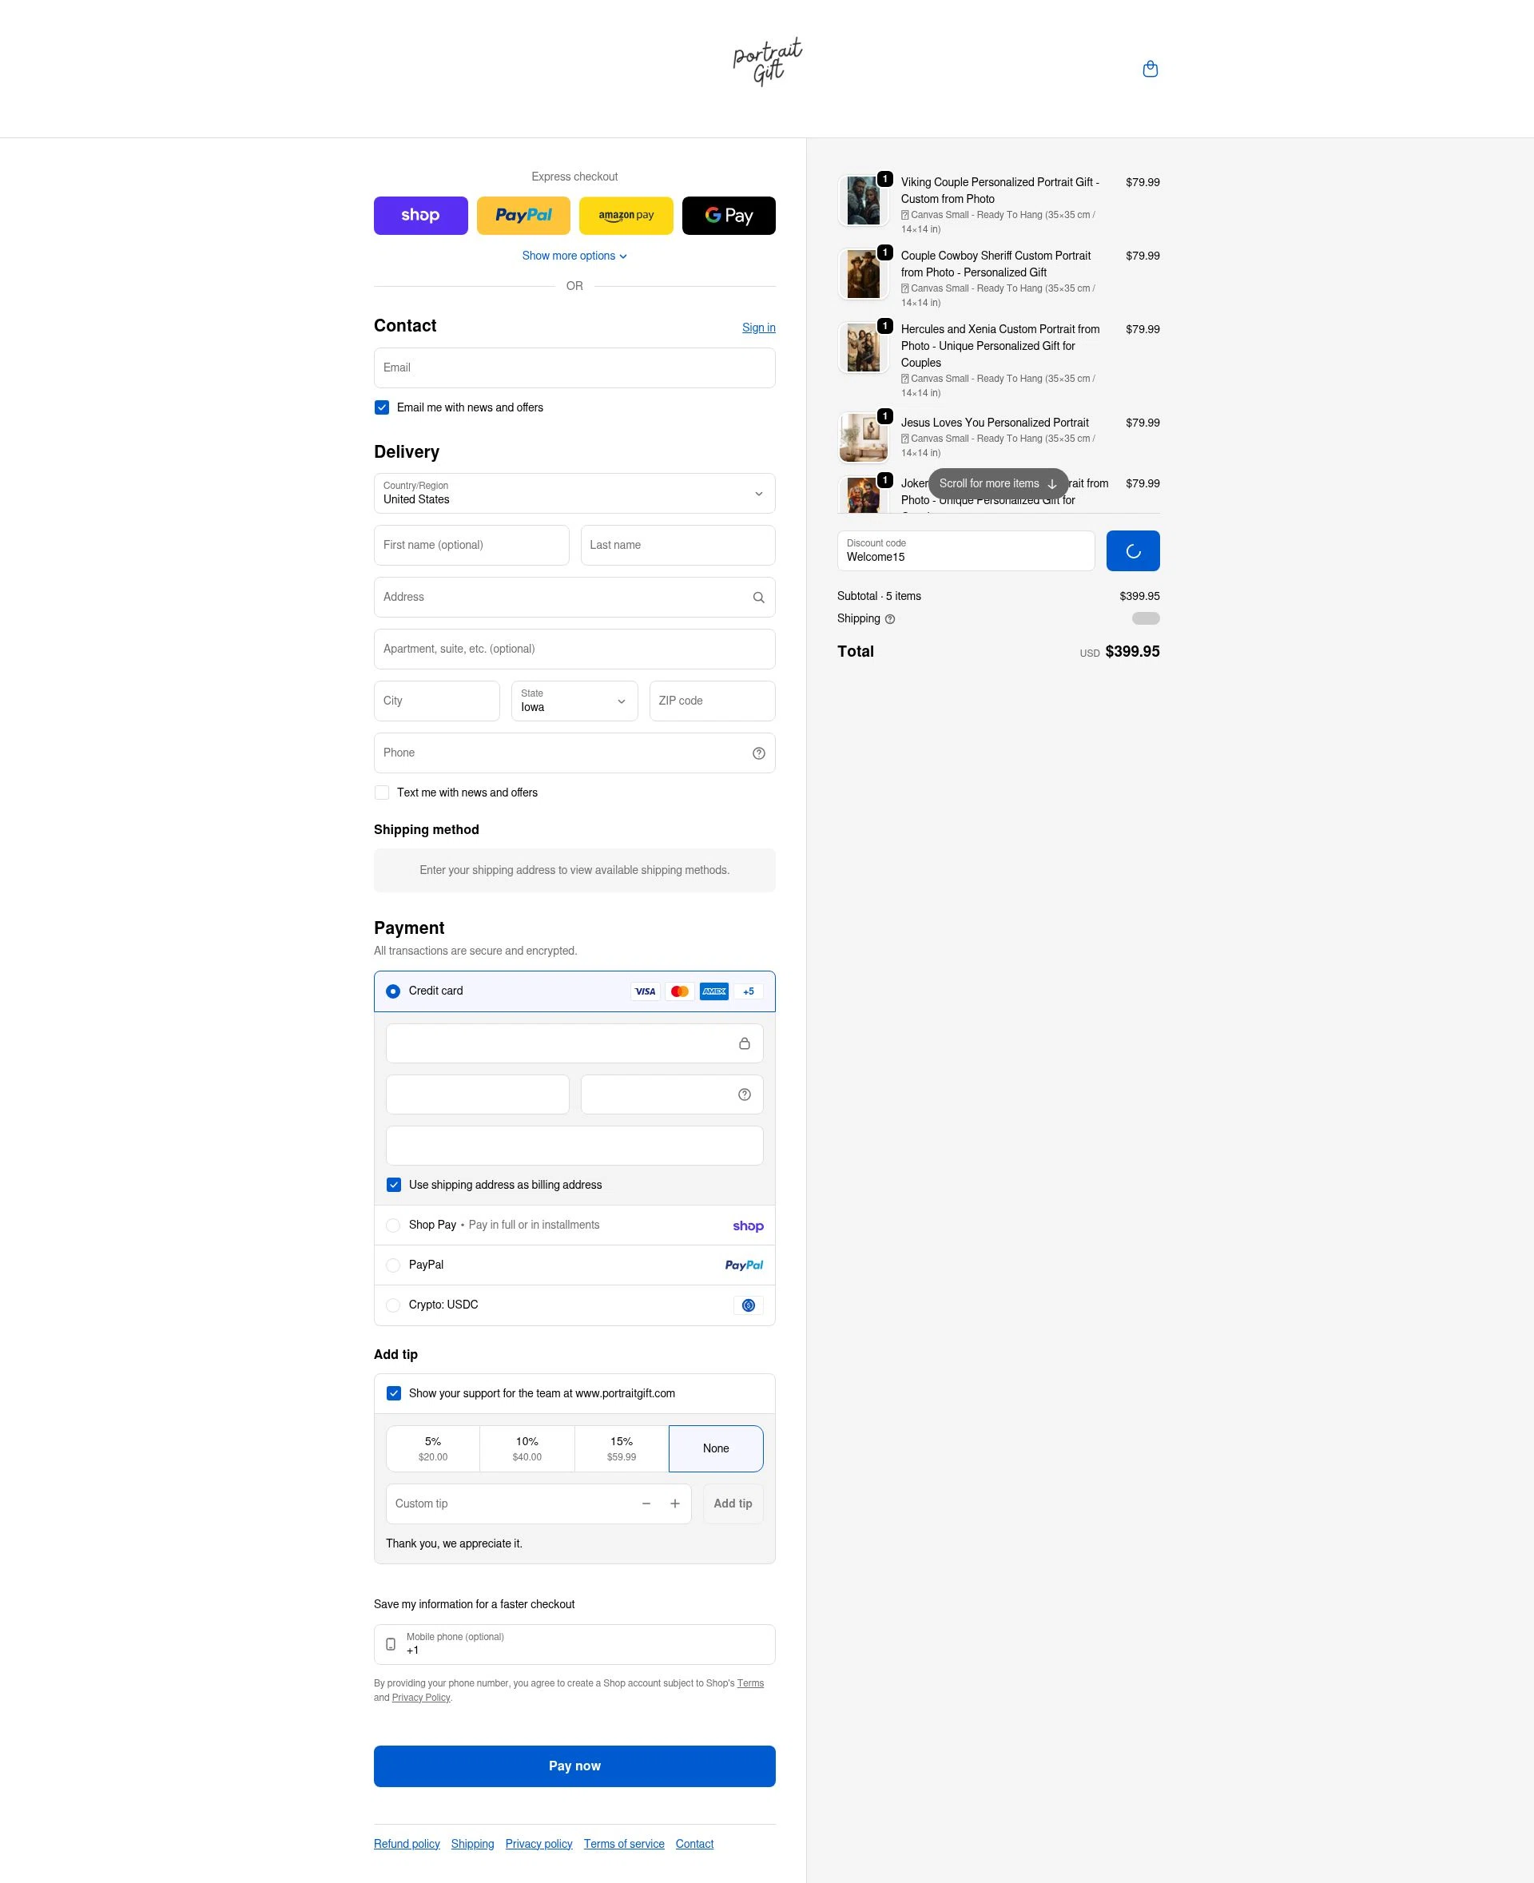Open the Country/Region dropdown

point(574,493)
